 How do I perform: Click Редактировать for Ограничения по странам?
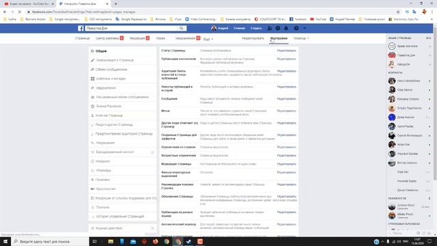coord(287,147)
